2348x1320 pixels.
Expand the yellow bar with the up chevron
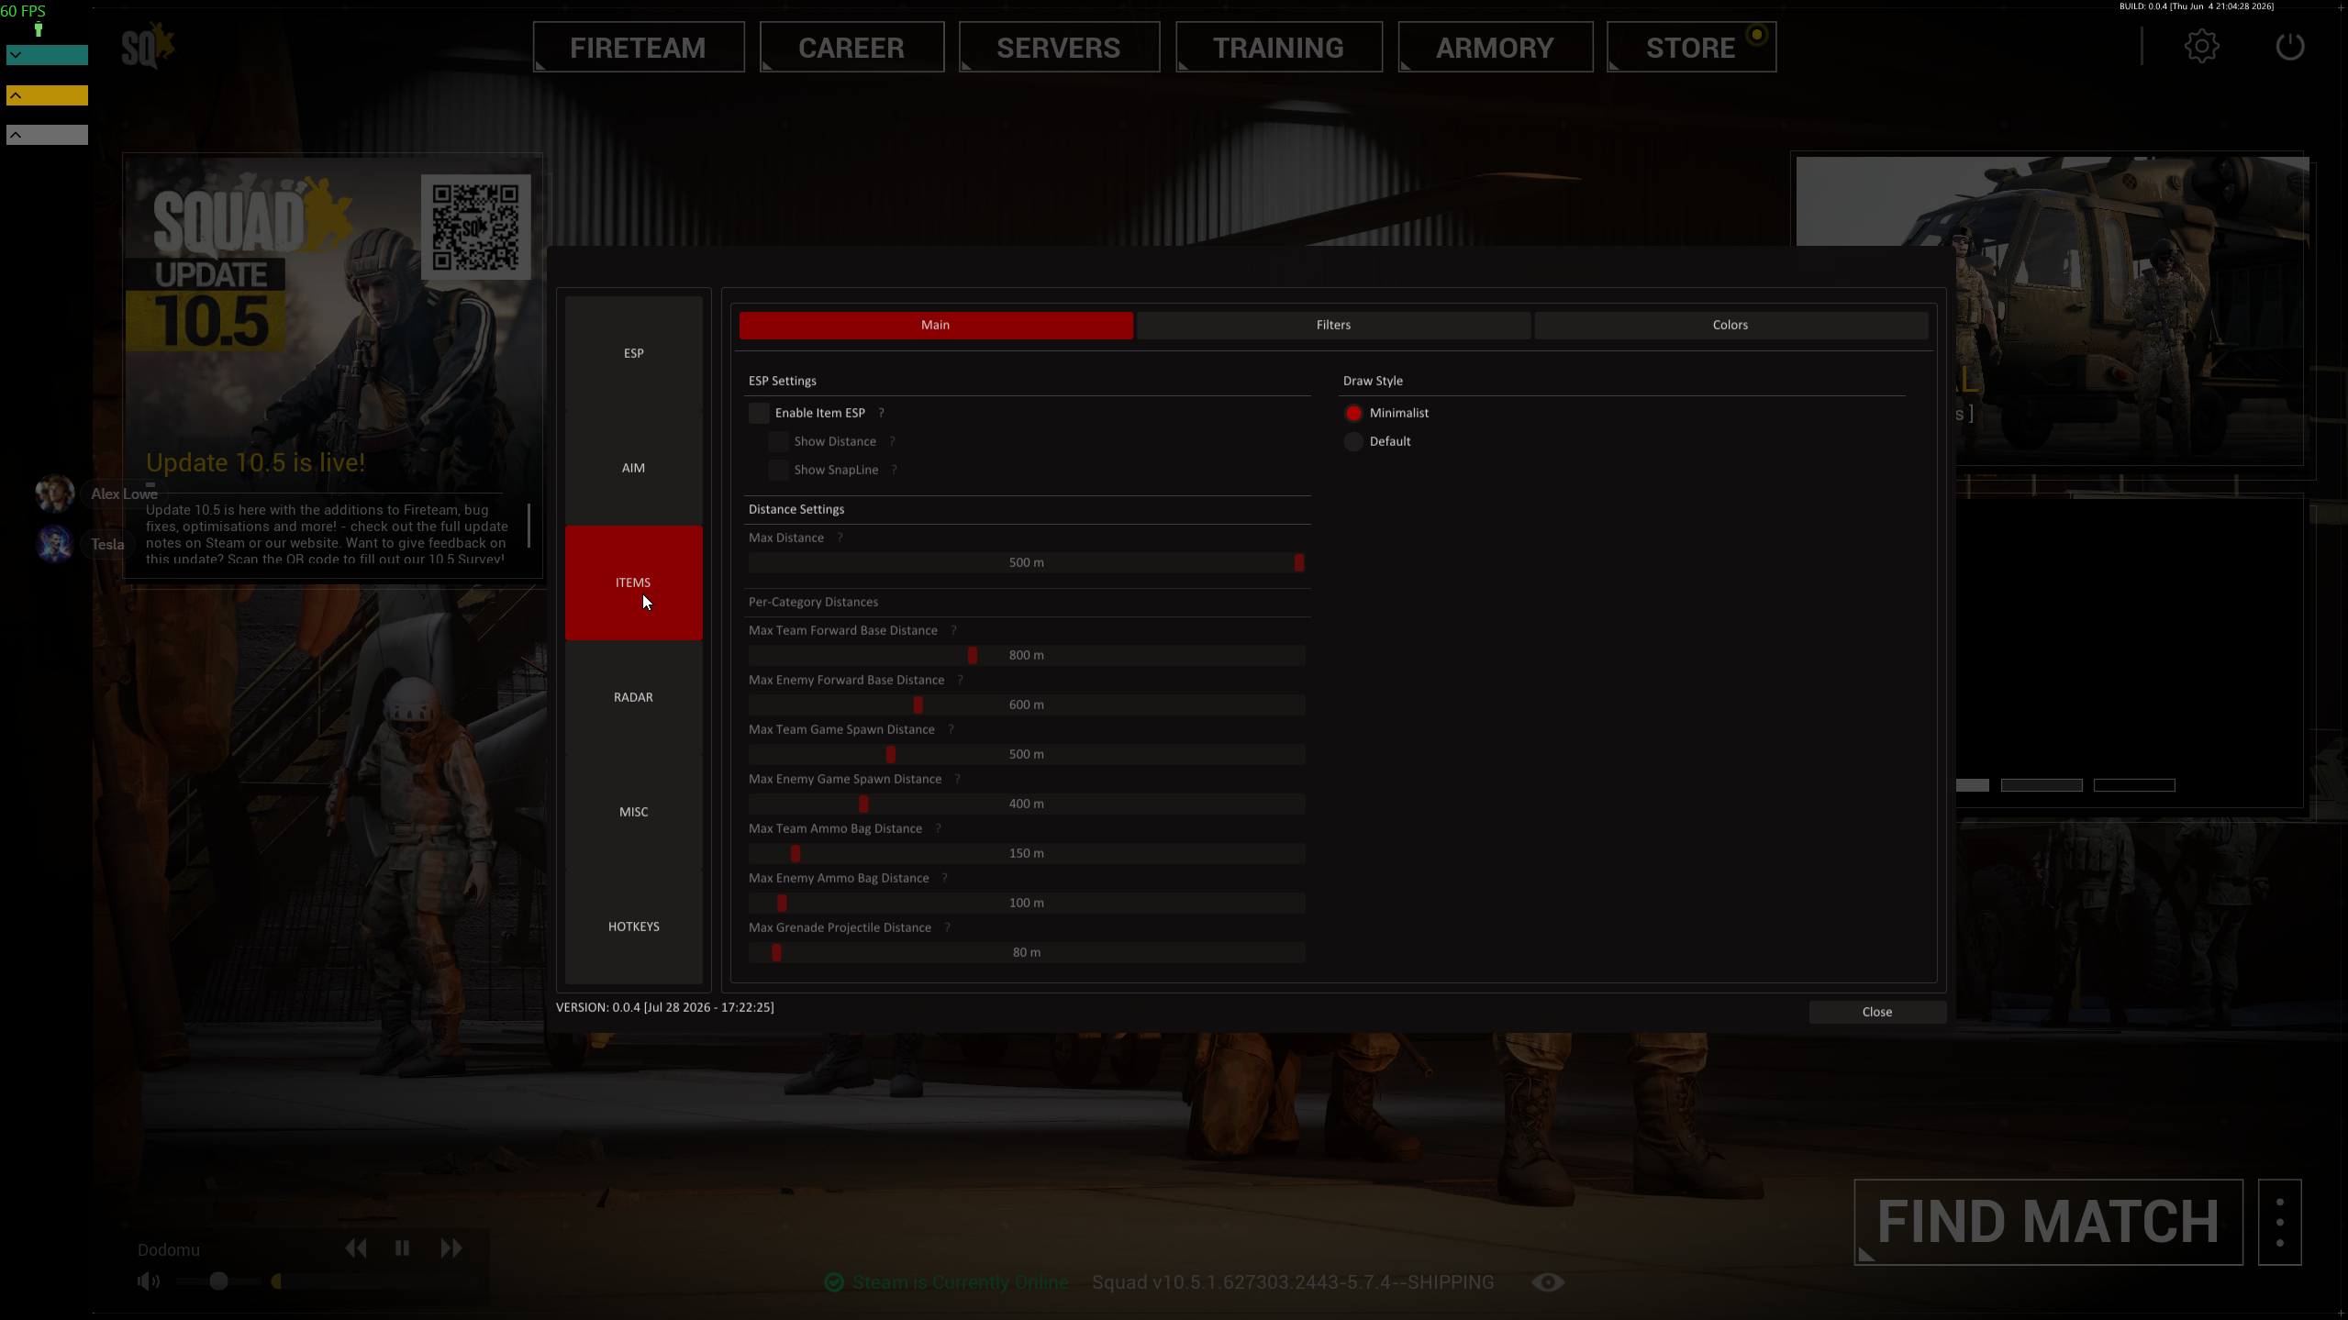coord(48,95)
